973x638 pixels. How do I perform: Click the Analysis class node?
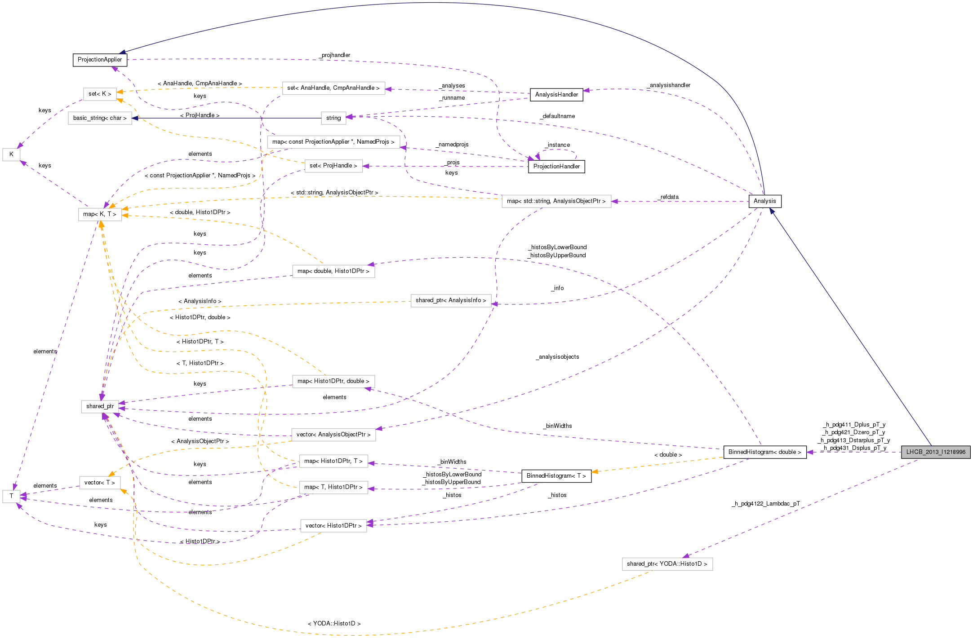coord(764,201)
